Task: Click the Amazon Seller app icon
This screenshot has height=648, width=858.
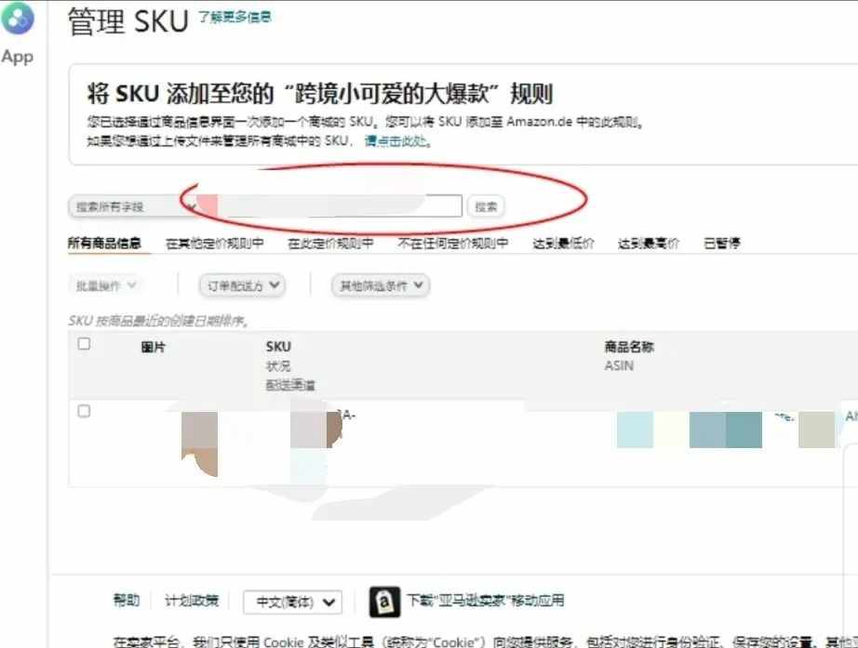Action: [384, 602]
